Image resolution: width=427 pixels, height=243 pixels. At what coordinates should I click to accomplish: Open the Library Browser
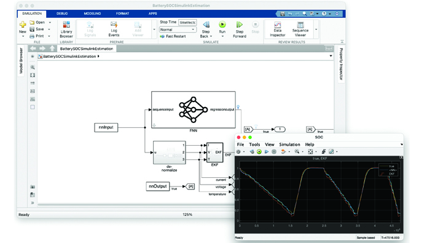pos(66,29)
